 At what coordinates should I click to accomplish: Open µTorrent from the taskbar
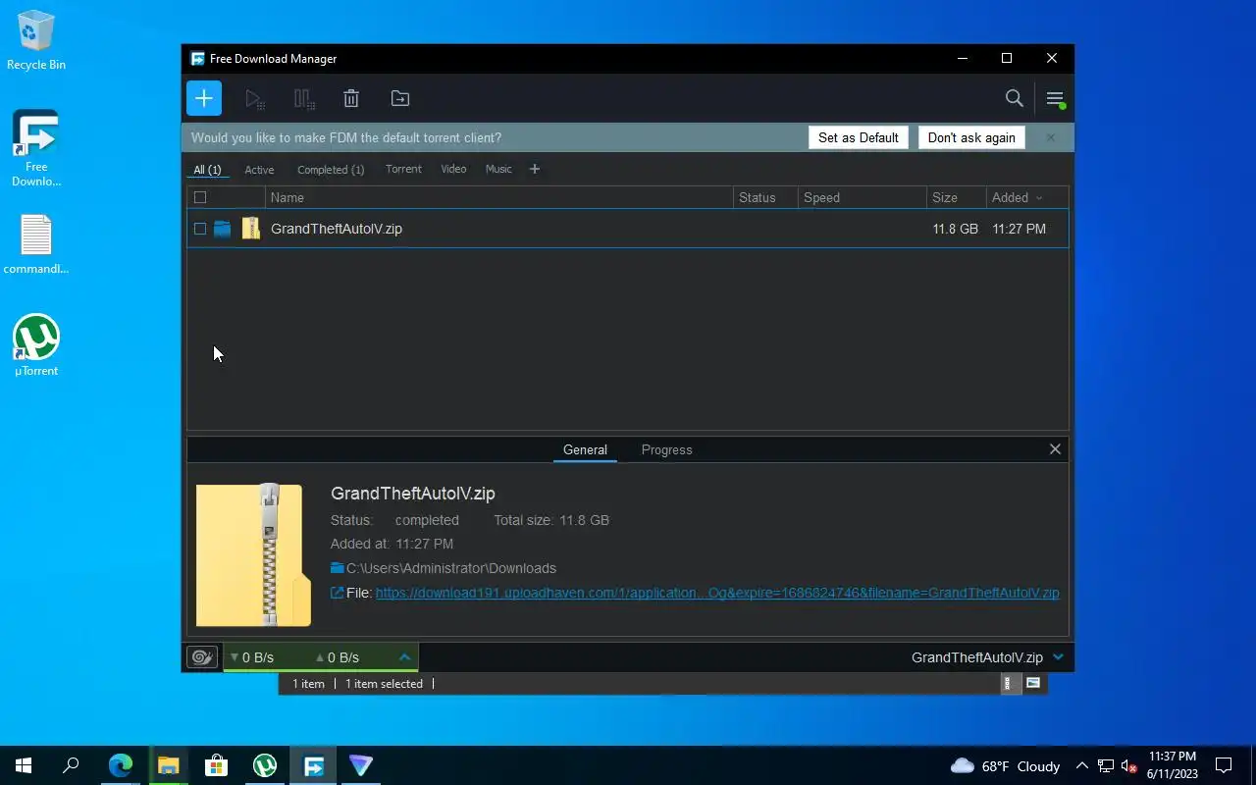click(x=265, y=765)
